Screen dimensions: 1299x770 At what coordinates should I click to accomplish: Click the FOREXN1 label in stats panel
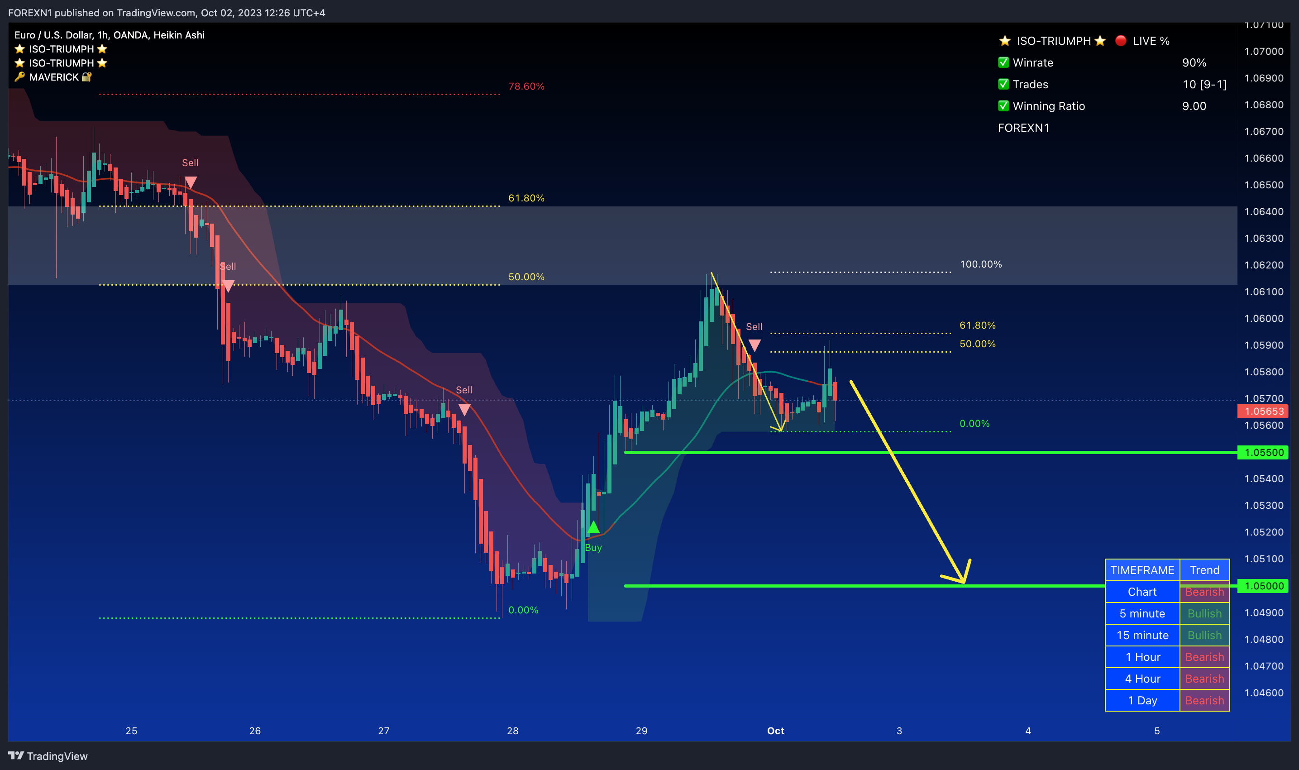click(1023, 128)
